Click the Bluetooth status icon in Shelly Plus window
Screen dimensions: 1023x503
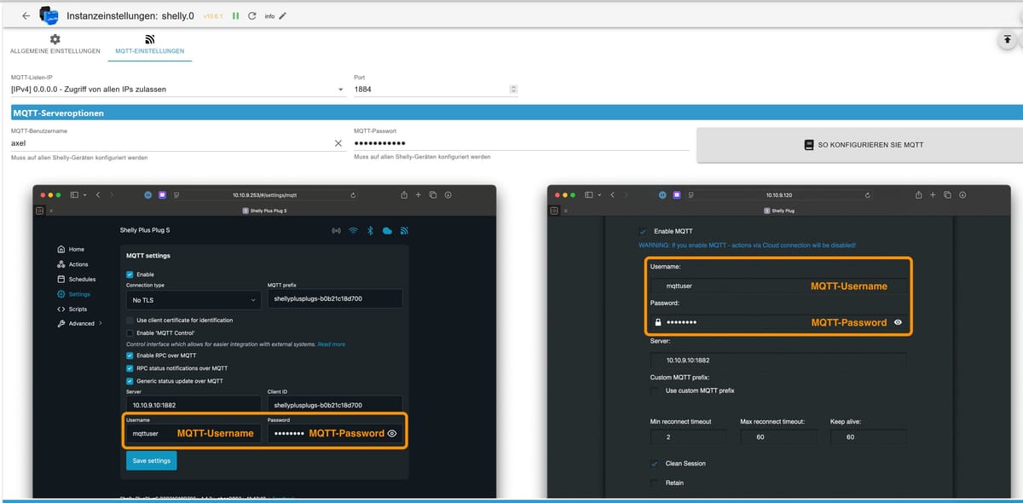(x=371, y=230)
